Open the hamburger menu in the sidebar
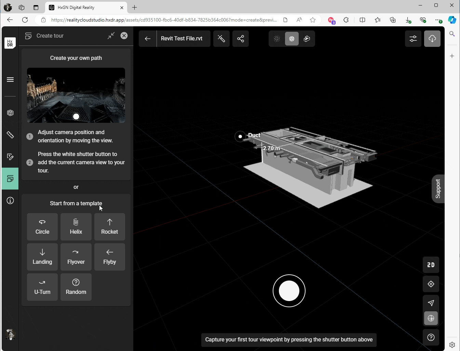460x351 pixels. [10, 79]
